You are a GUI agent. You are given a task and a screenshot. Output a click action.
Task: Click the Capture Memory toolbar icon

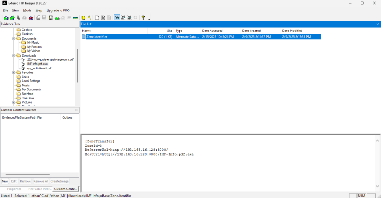[75, 18]
